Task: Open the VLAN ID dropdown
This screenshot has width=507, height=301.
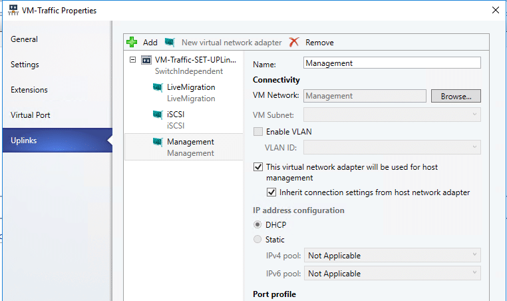Action: pyautogui.click(x=392, y=147)
